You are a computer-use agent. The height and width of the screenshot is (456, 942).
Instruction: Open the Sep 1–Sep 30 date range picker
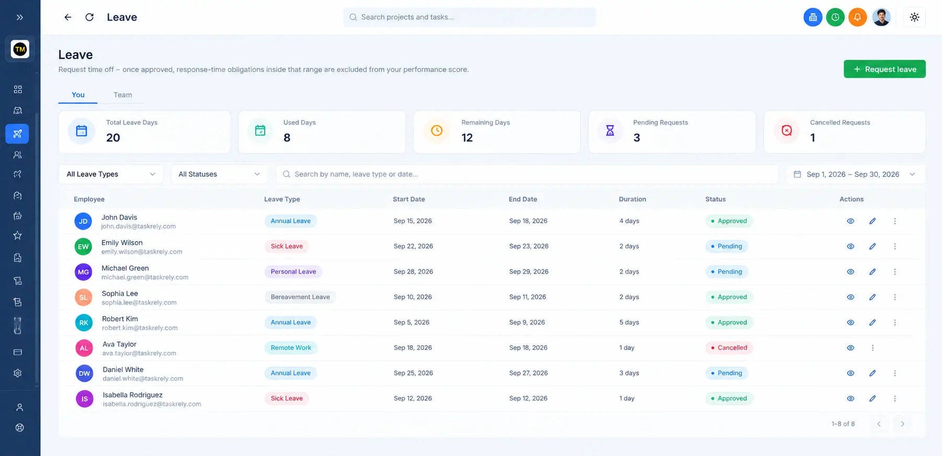855,174
